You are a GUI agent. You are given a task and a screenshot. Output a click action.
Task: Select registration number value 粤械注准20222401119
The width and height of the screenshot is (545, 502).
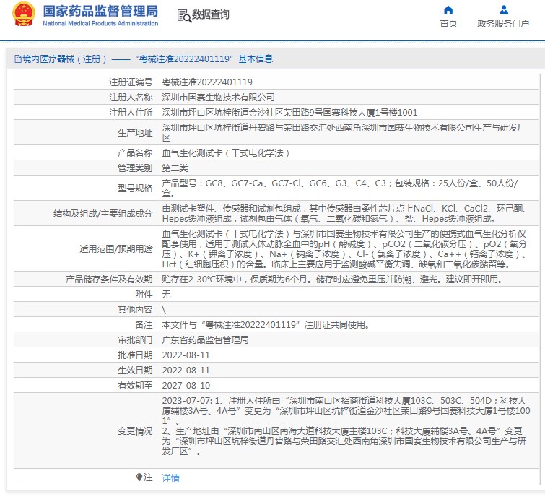pos(207,82)
